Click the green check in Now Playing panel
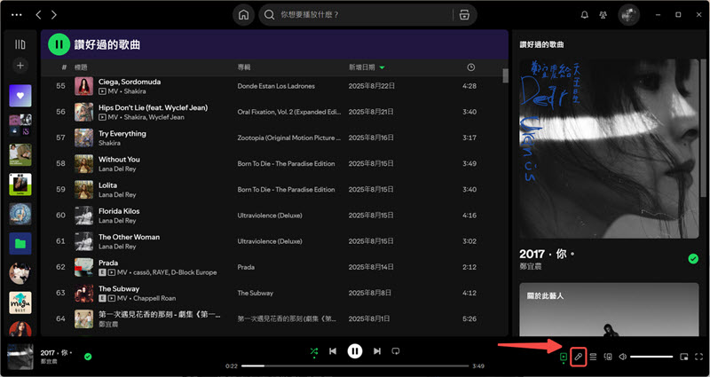This screenshot has height=377, width=710. [693, 258]
